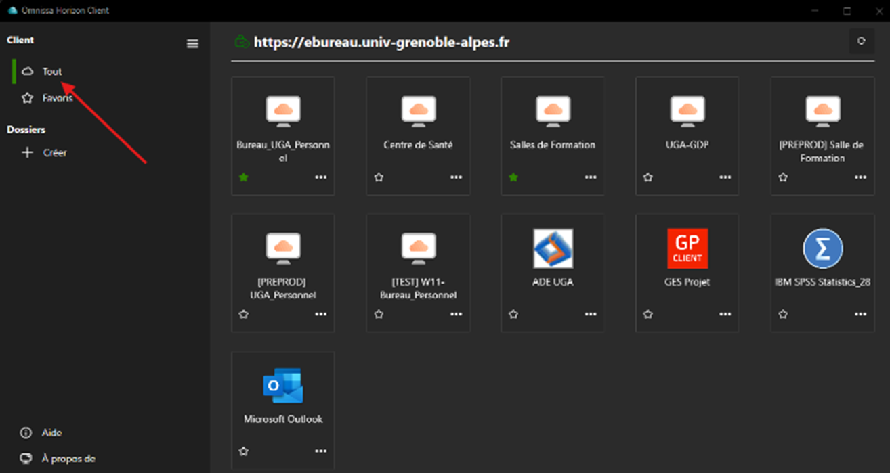Screen dimensions: 890x473
Task: Open [PREPROD] Salle de Formation desktop icon
Action: [x=822, y=112]
